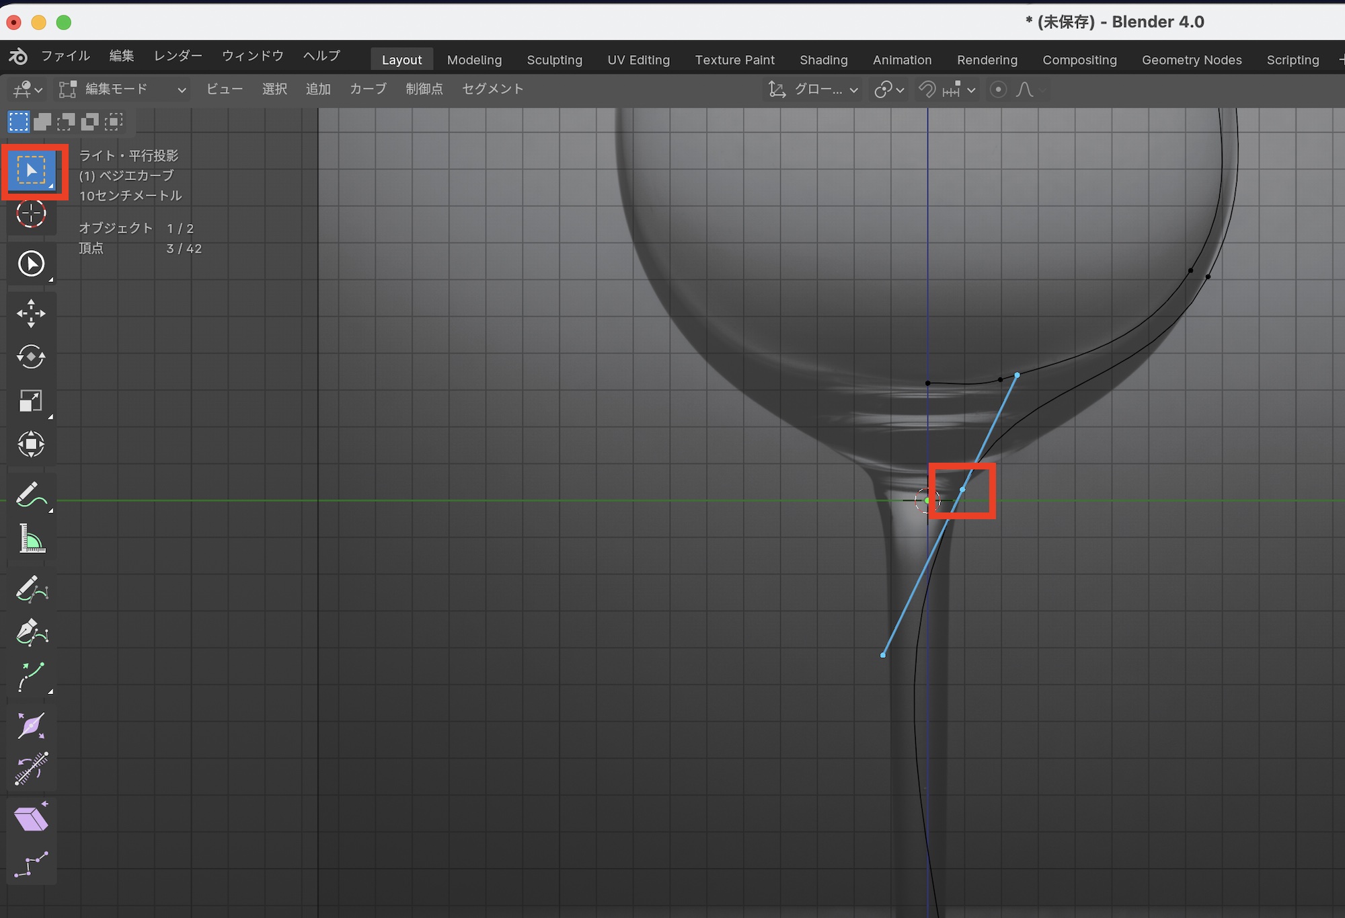Switch to Extend selection mode

point(42,122)
